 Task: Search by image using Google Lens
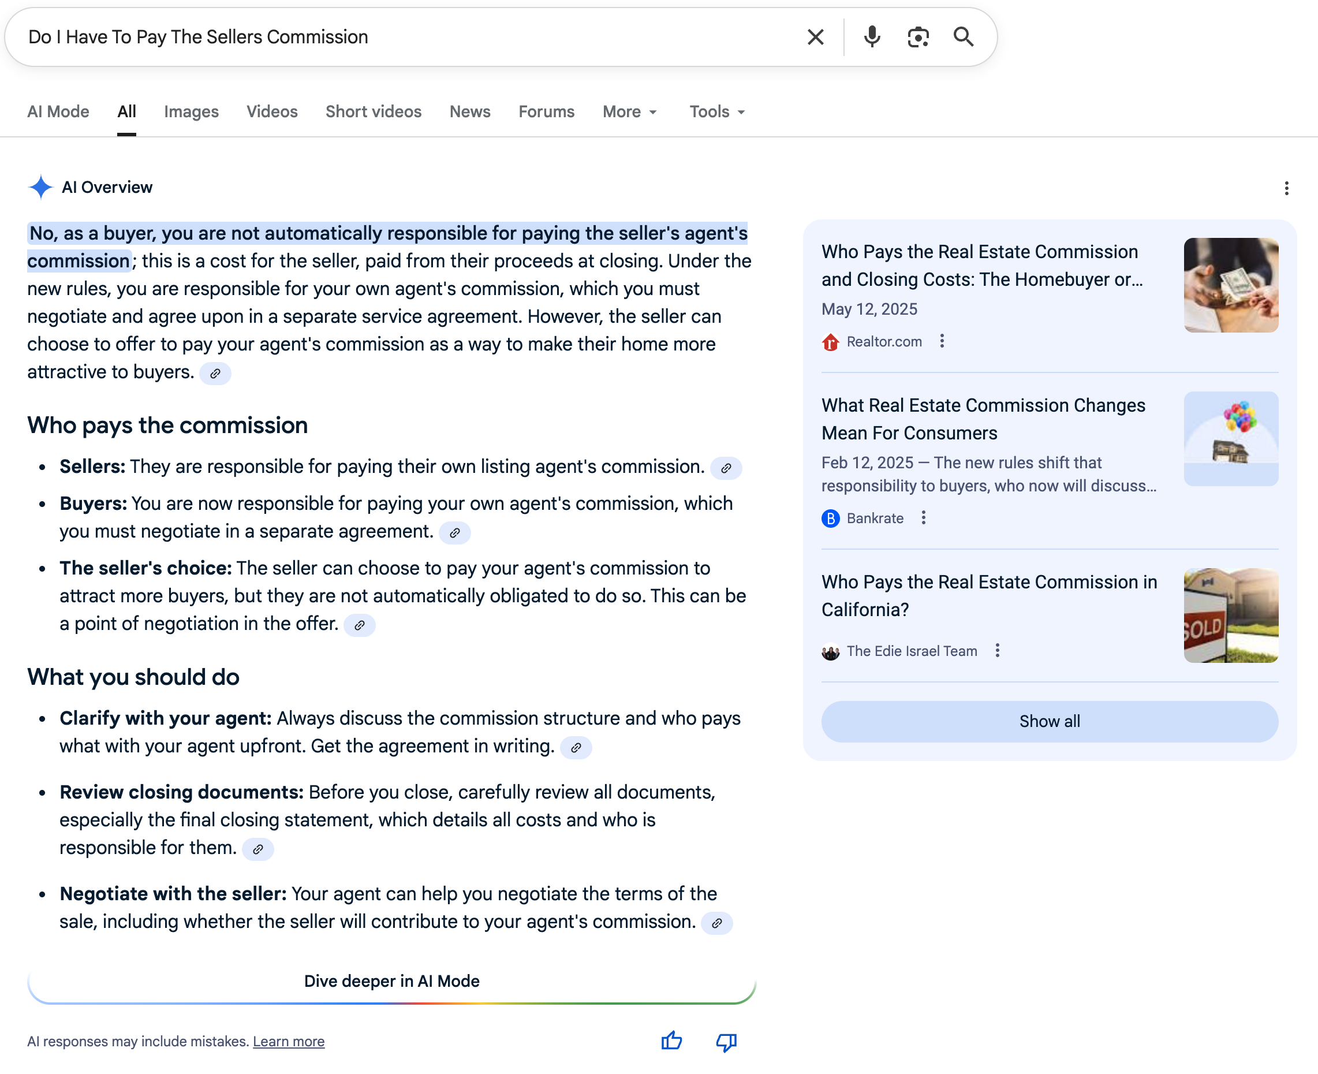point(918,37)
